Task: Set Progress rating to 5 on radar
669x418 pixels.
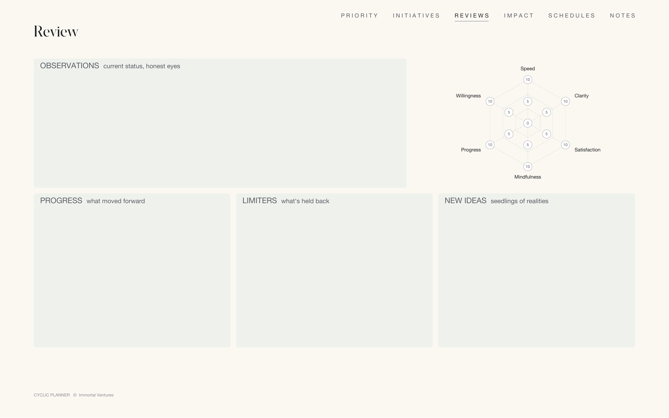Action: pyautogui.click(x=509, y=134)
